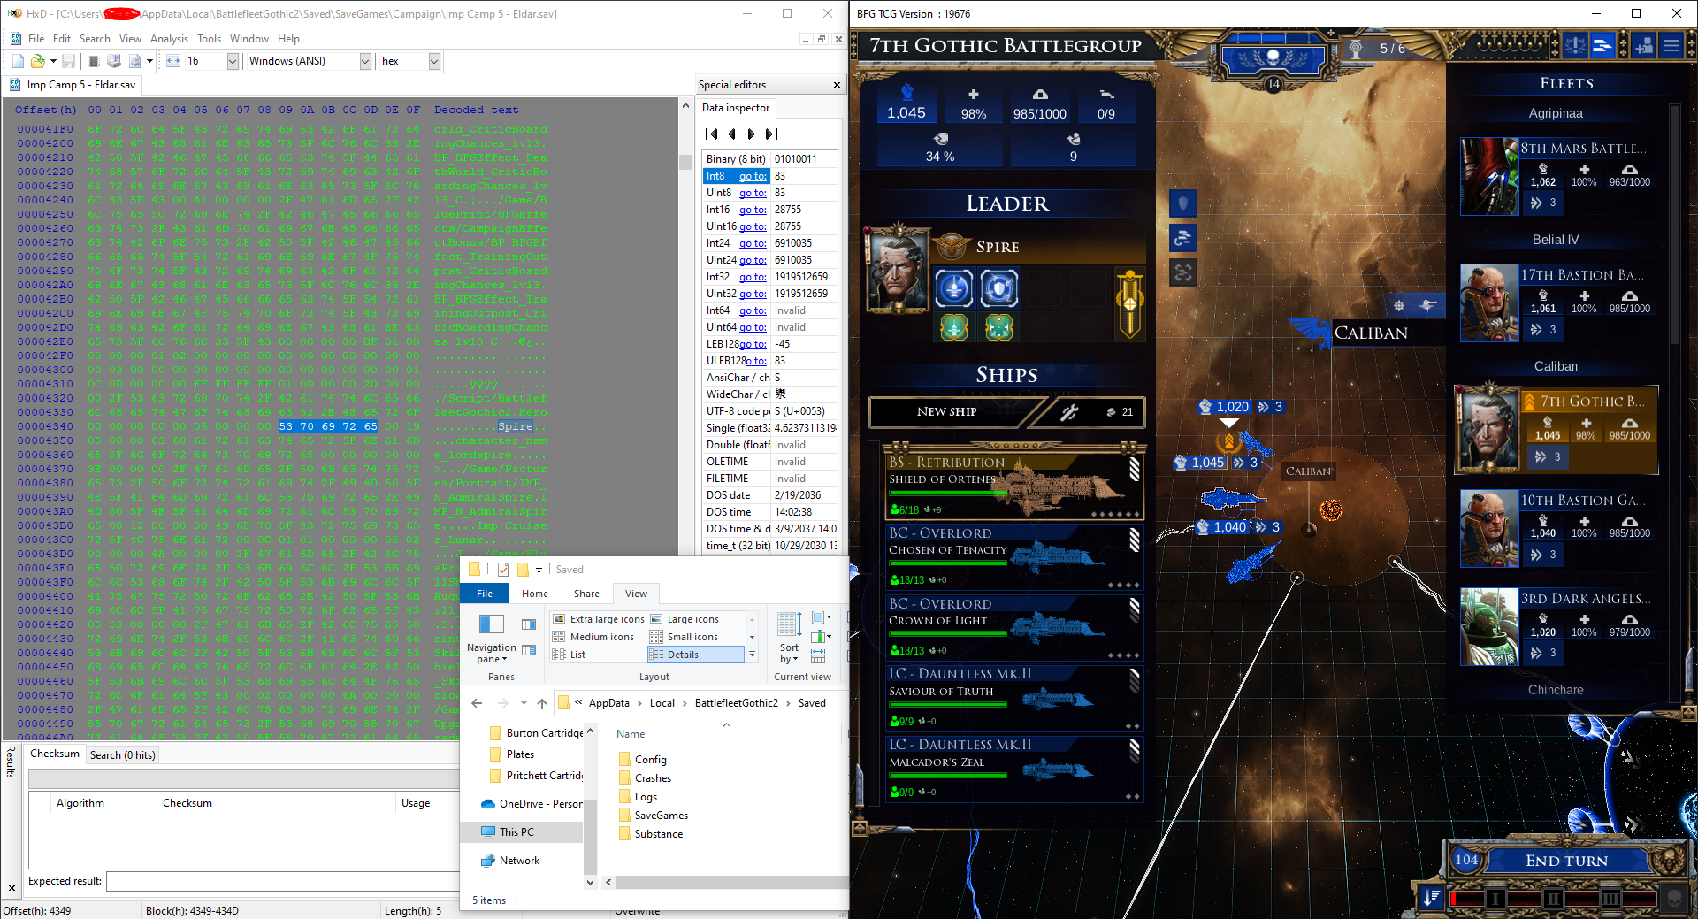Image resolution: width=1698 pixels, height=919 pixels.
Task: Open the Windows (ANSI) charset dropdown
Action: point(365,61)
